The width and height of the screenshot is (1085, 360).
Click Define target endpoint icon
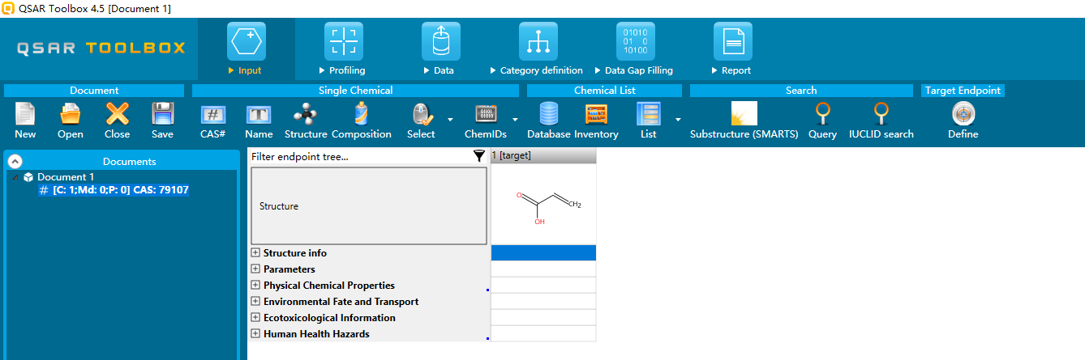tap(963, 115)
